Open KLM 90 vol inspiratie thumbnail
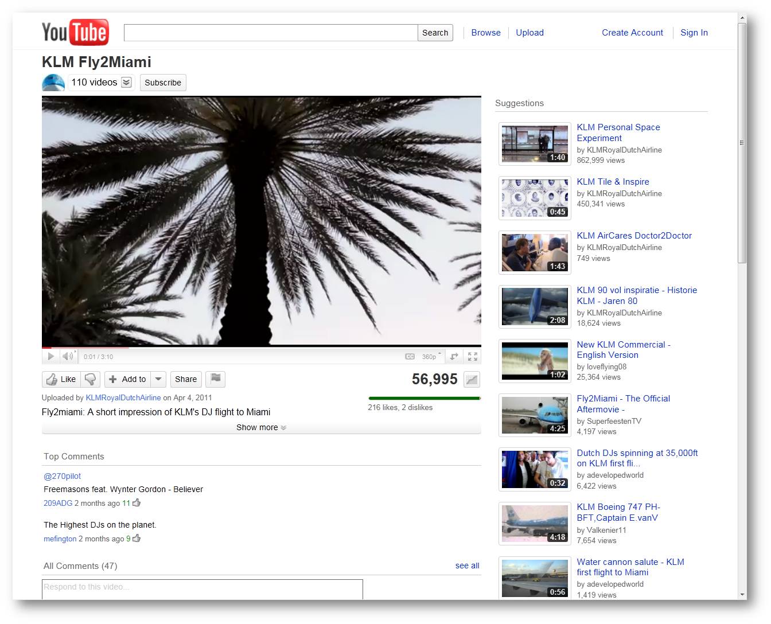This screenshot has width=771, height=624. click(x=535, y=306)
